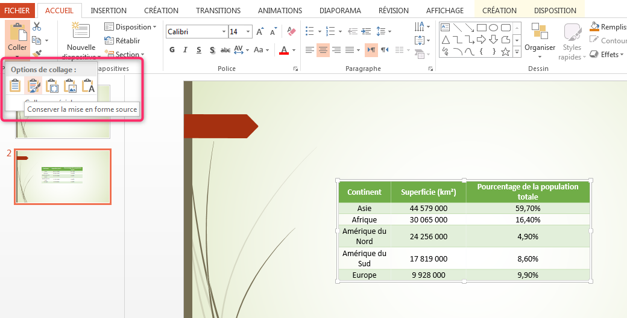The image size is (627, 318).
Task: Choose the 'Use destination theme' paste option
Action: coord(15,86)
